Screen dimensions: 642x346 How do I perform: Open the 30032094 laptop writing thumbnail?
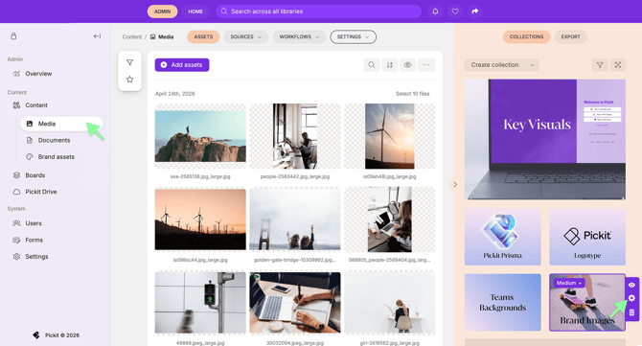click(295, 303)
